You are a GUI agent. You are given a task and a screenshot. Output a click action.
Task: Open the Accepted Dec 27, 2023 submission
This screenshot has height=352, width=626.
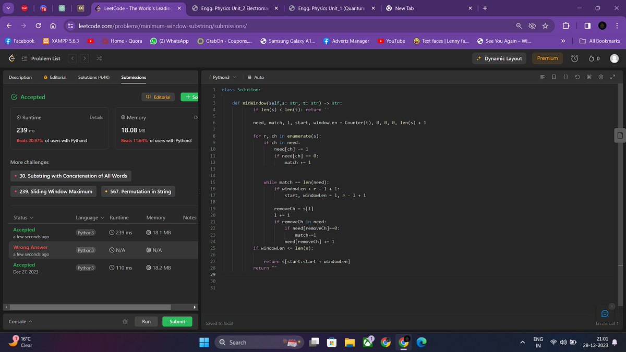pyautogui.click(x=104, y=268)
